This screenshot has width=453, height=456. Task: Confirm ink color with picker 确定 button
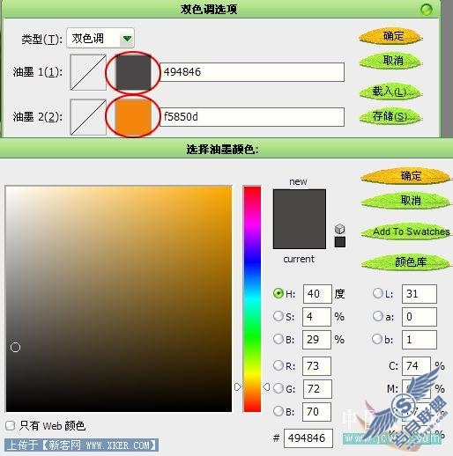pos(405,176)
